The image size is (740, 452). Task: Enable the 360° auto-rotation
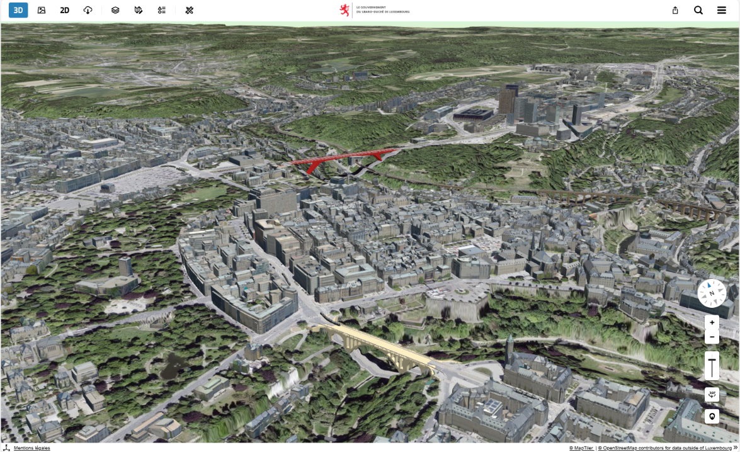pos(711,395)
